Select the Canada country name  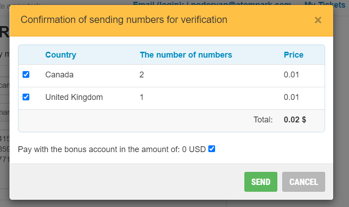[x=60, y=75]
